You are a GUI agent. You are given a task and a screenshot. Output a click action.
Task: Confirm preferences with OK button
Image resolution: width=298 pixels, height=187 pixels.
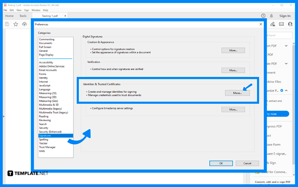[x=221, y=163]
